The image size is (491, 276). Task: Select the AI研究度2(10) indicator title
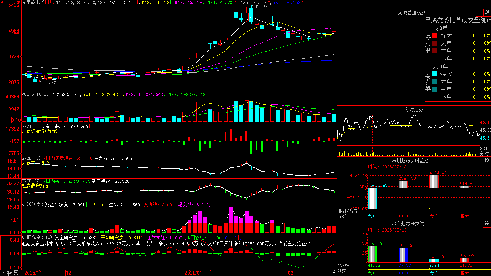(x=37, y=237)
